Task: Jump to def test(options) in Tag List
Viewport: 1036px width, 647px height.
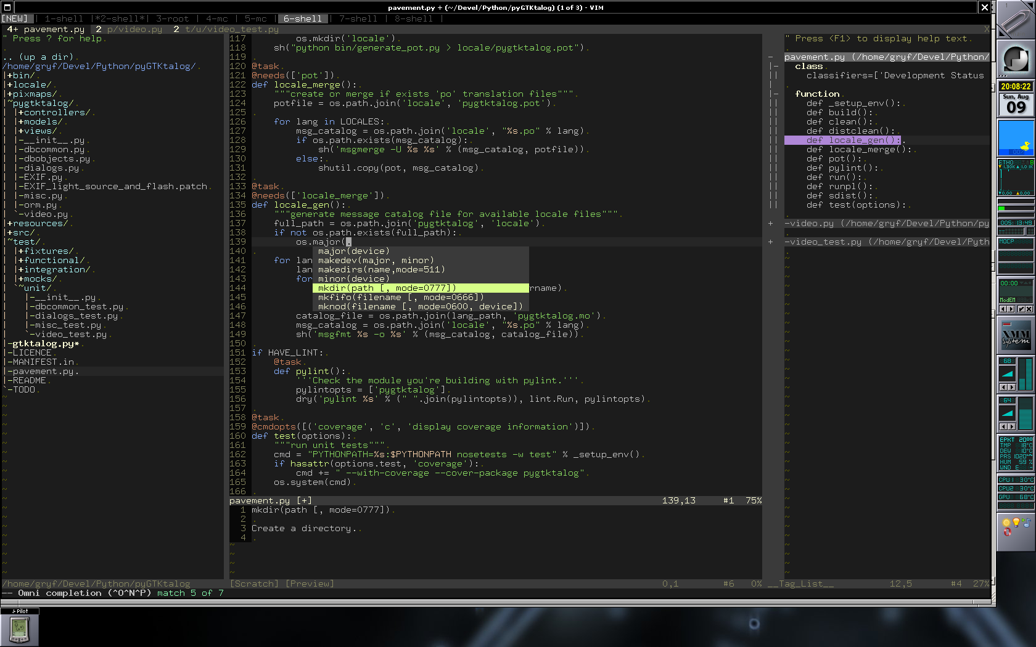Action: 856,205
